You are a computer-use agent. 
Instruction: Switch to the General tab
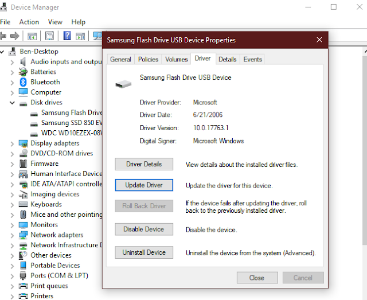[x=120, y=60]
